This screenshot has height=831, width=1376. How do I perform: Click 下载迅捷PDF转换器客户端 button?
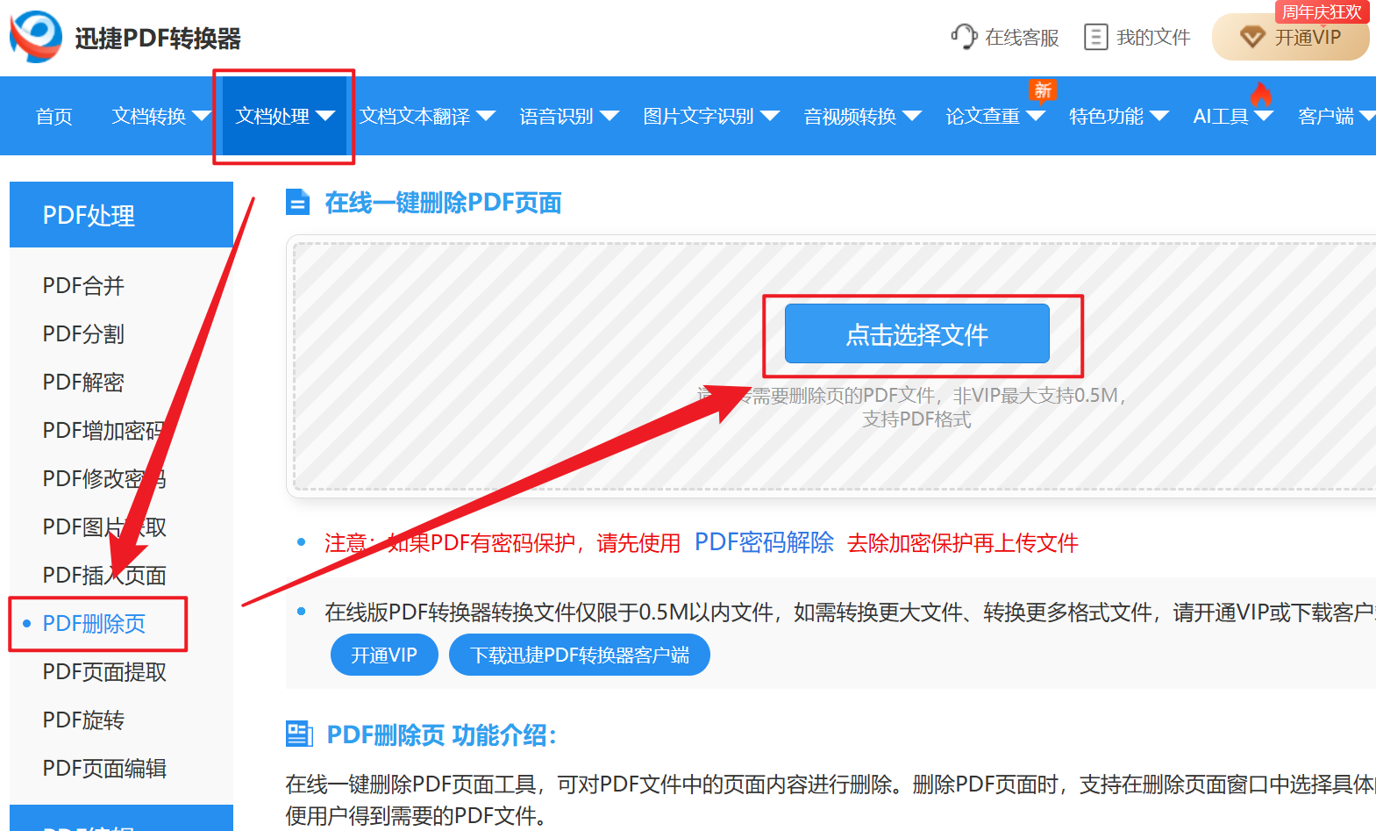pyautogui.click(x=579, y=655)
